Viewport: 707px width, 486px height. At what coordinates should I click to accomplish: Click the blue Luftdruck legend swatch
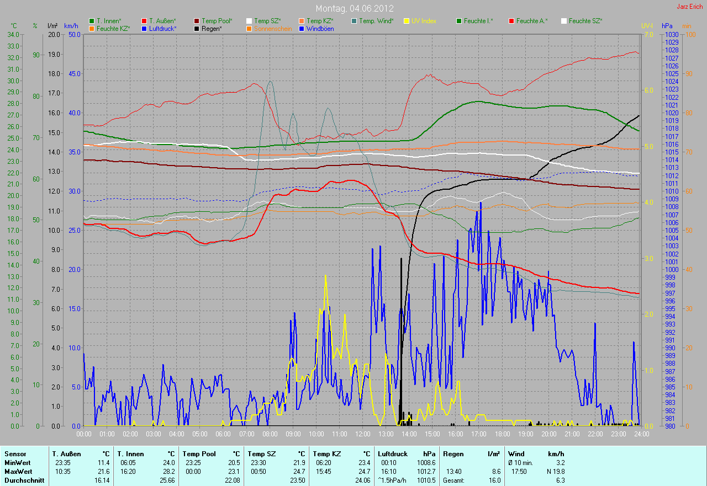(x=144, y=29)
